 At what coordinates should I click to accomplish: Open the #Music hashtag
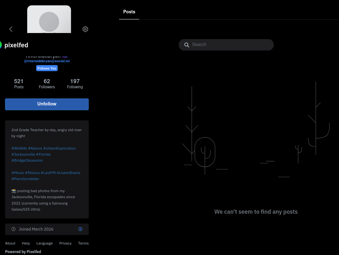[x=18, y=173]
